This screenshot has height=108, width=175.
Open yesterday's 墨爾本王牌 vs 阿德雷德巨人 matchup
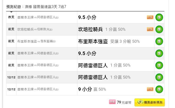click(x=38, y=17)
